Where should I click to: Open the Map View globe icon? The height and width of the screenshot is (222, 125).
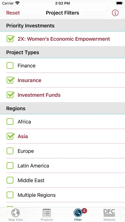[x=15, y=213]
